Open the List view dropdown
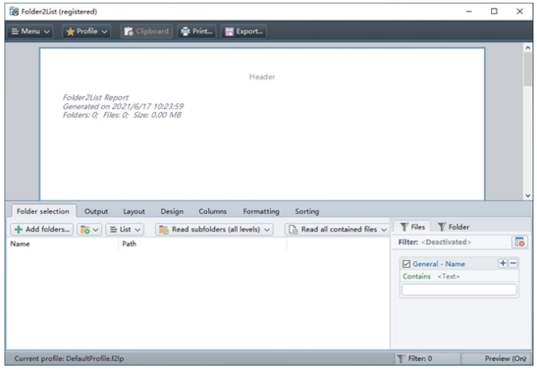This screenshot has height=370, width=537. click(125, 229)
